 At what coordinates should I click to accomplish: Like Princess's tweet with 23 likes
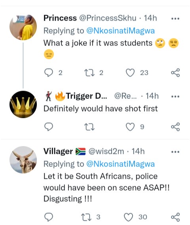click(130, 73)
